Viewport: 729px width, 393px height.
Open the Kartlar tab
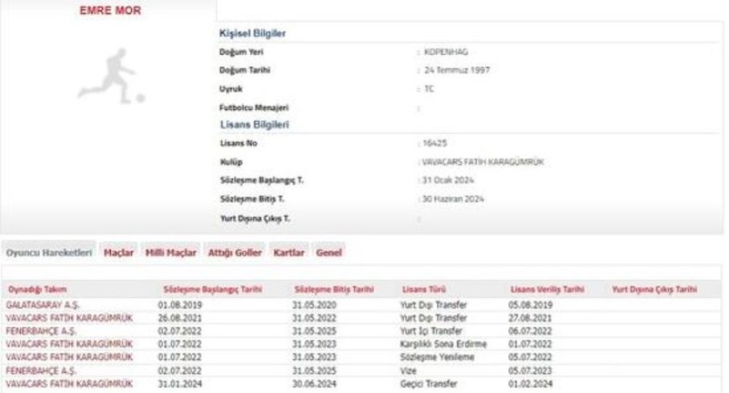point(289,252)
